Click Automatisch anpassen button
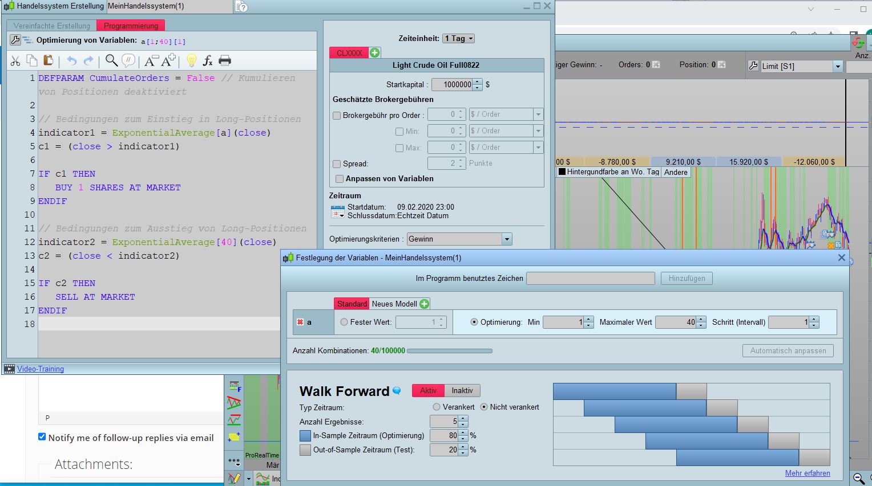 tap(788, 350)
